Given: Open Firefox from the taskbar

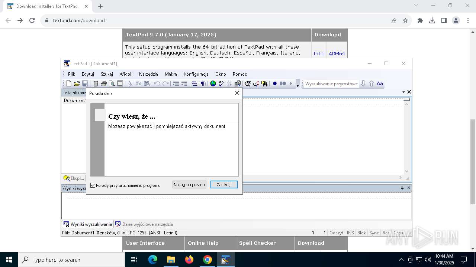Looking at the screenshot, I should (189, 260).
